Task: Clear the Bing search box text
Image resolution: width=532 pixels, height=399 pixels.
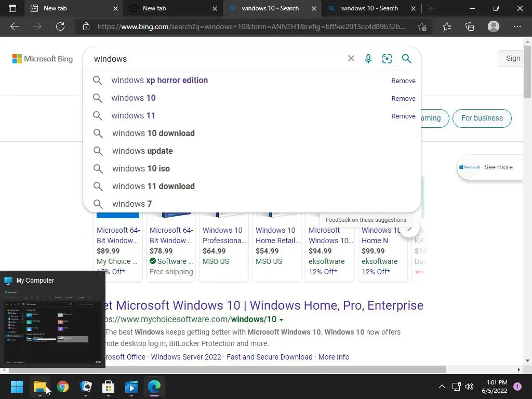Action: click(351, 58)
